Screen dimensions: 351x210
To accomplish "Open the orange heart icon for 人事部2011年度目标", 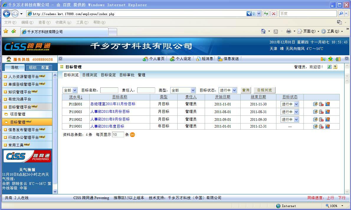I will coord(327,126).
